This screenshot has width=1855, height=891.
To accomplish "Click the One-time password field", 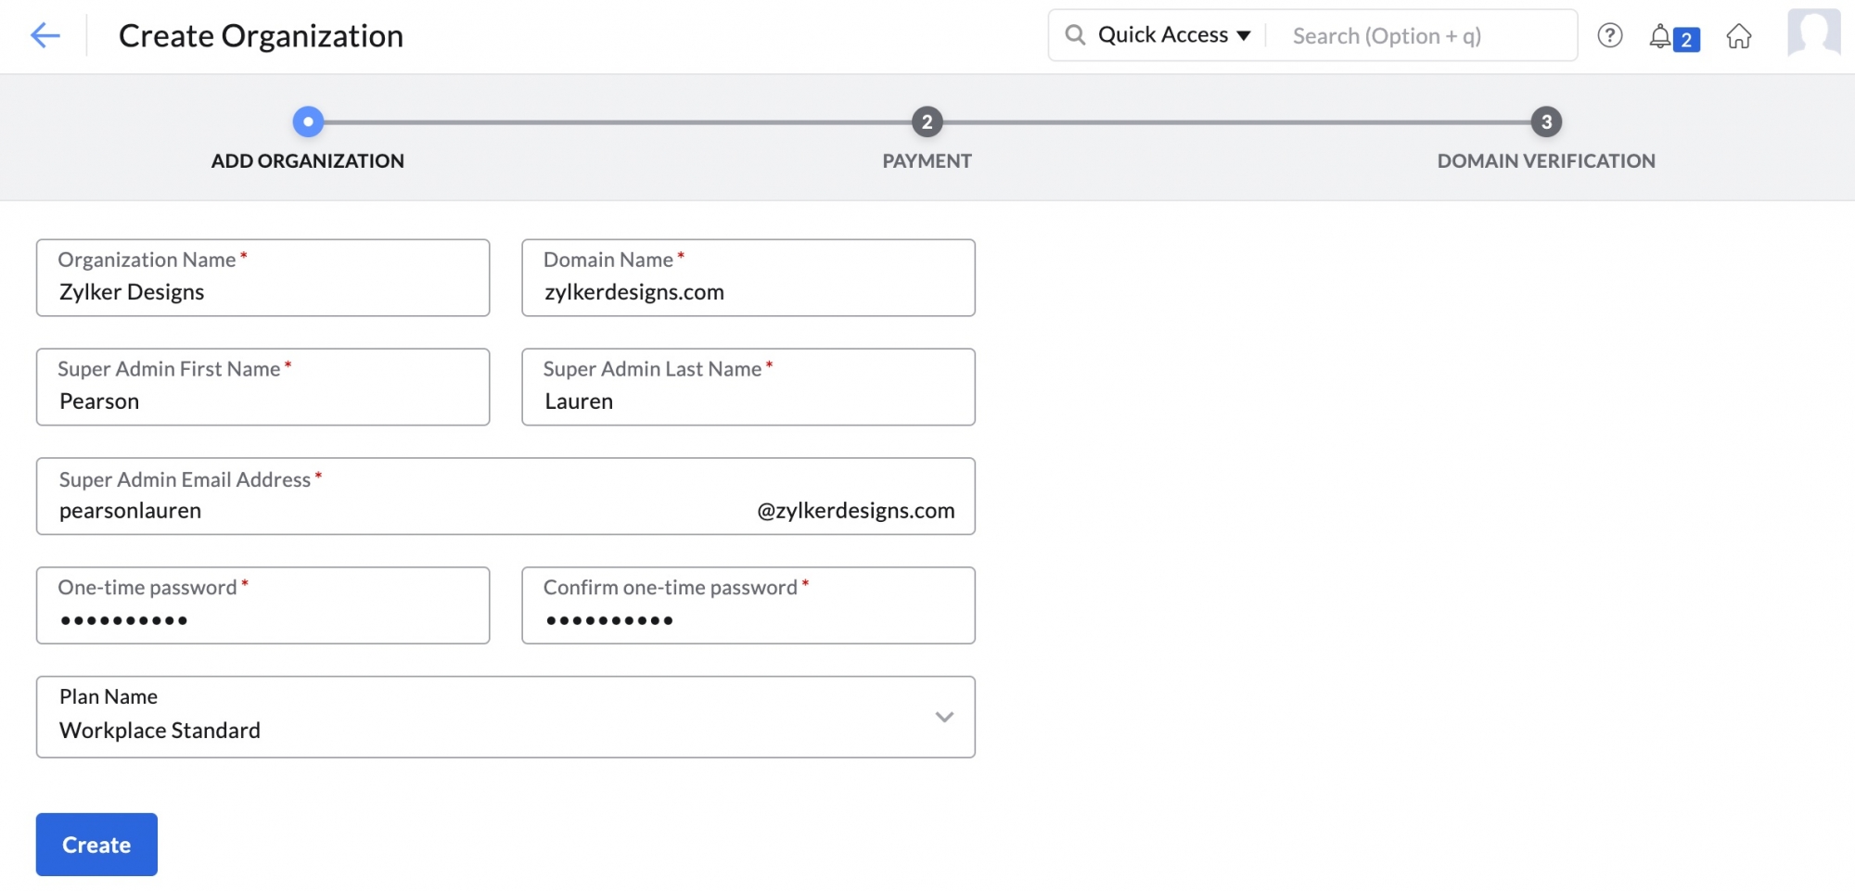I will 262,619.
